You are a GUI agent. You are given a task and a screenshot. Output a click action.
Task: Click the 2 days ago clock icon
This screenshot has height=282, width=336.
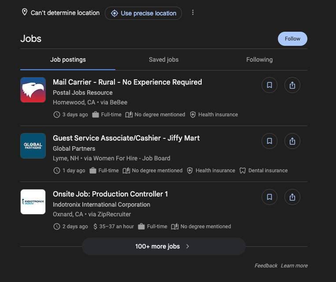(x=56, y=226)
